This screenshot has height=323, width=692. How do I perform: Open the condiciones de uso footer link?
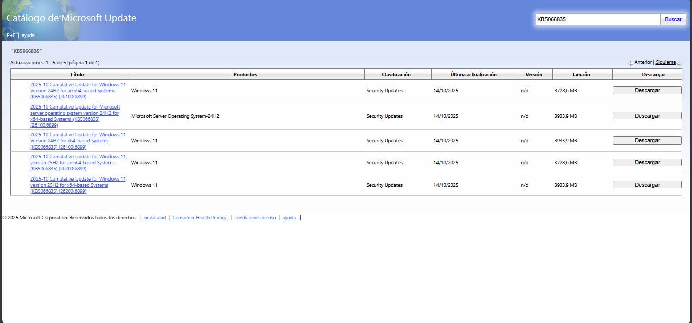255,218
